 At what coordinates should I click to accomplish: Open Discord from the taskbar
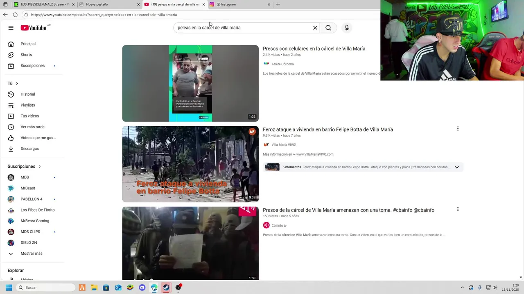point(142,287)
